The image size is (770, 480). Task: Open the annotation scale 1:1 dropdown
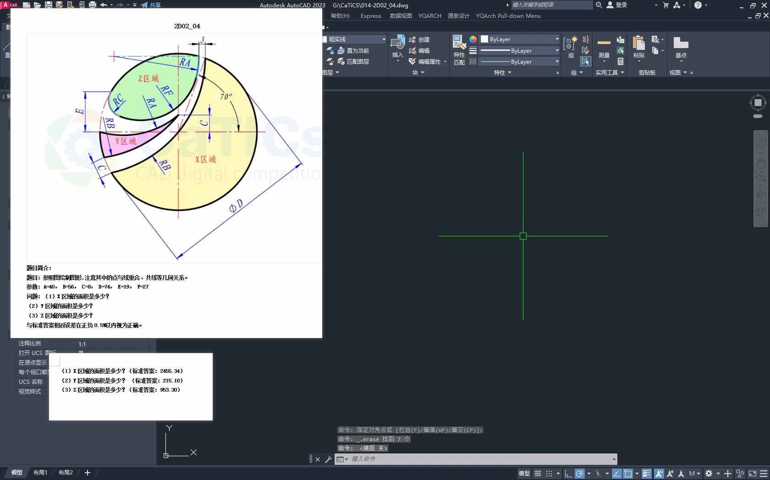click(694, 474)
